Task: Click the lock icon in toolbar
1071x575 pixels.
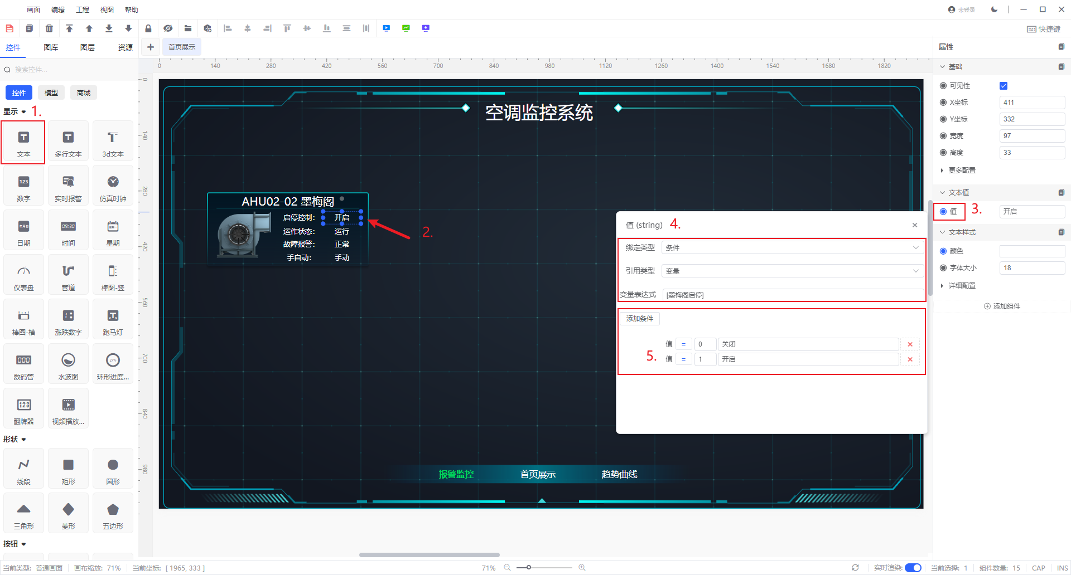Action: point(148,28)
